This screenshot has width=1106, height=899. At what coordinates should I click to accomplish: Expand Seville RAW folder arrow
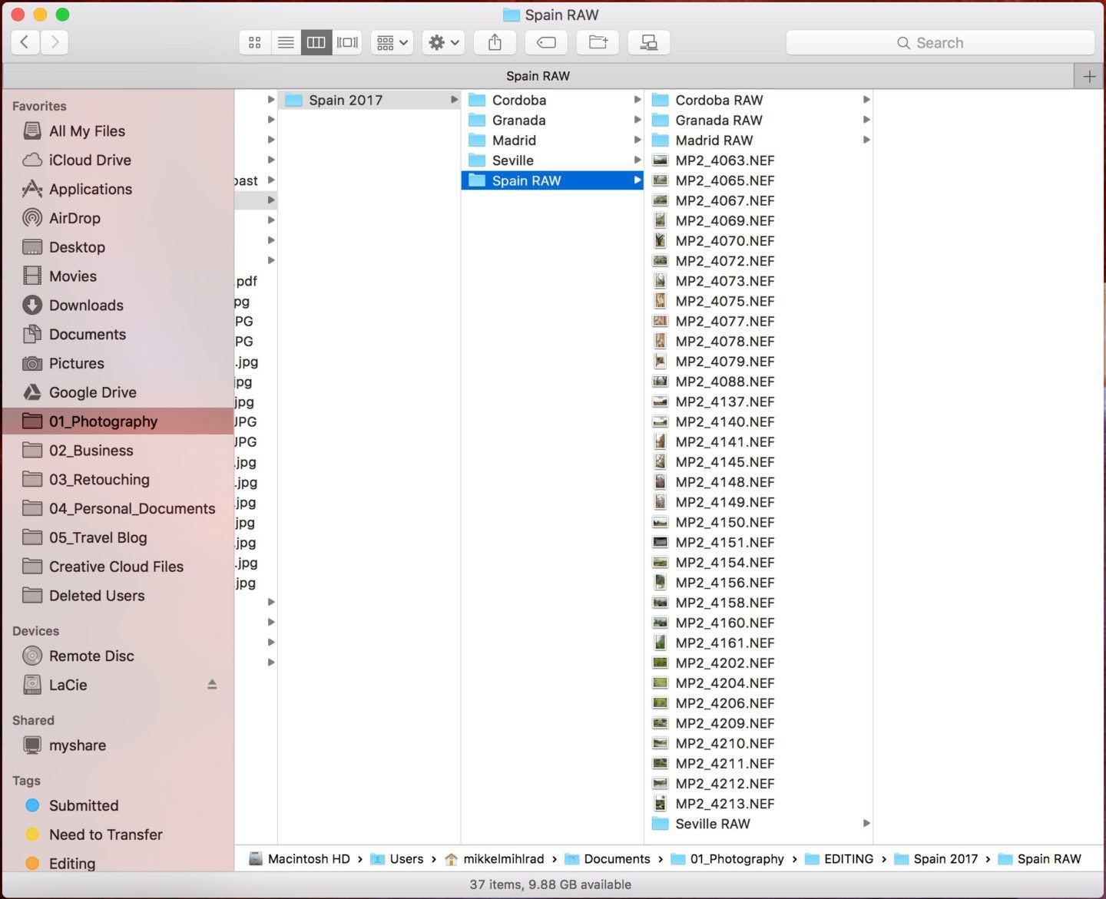866,823
